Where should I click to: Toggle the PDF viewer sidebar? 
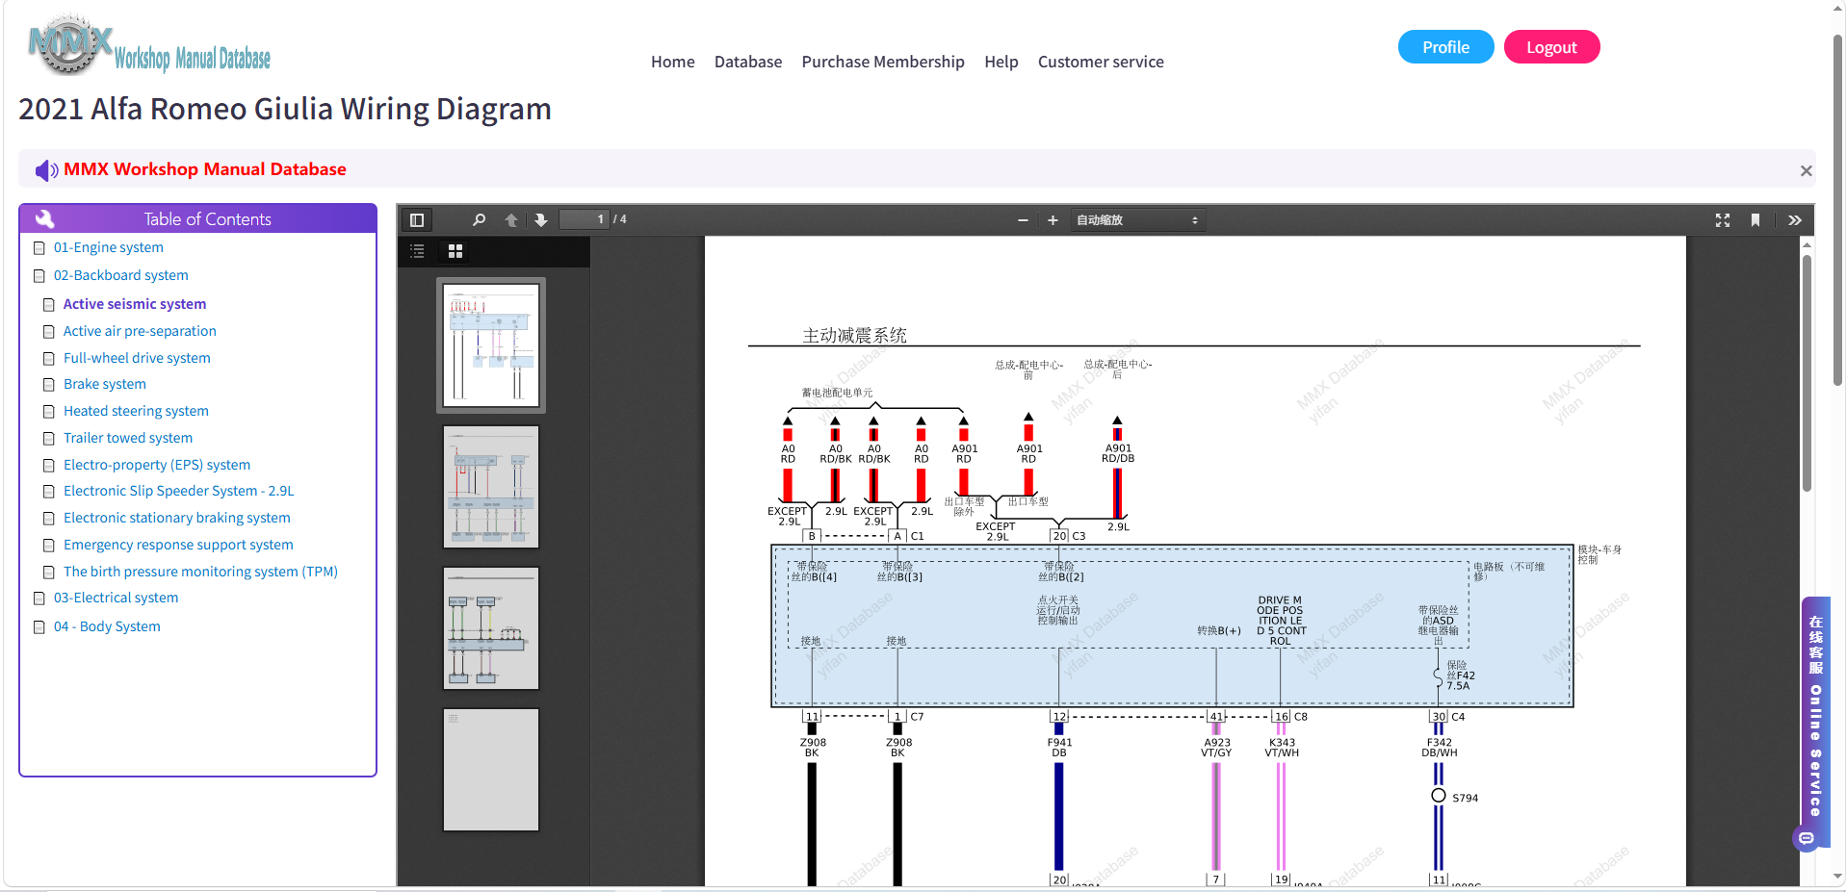pos(417,220)
